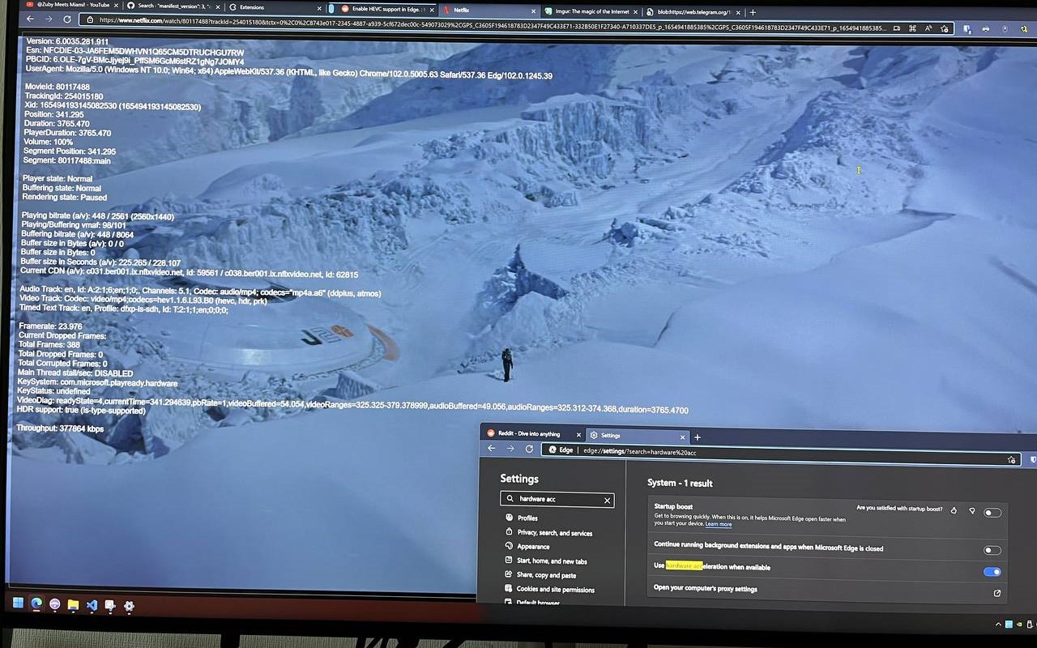
Task: Go forward in the Settings window
Action: tap(510, 449)
